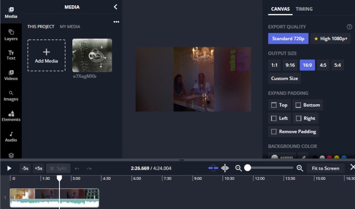
Task: Open the three-dot media options menu
Action: (x=116, y=22)
